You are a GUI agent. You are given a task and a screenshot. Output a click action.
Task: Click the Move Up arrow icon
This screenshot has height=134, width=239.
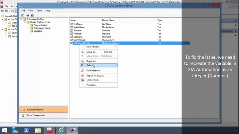click(82, 52)
